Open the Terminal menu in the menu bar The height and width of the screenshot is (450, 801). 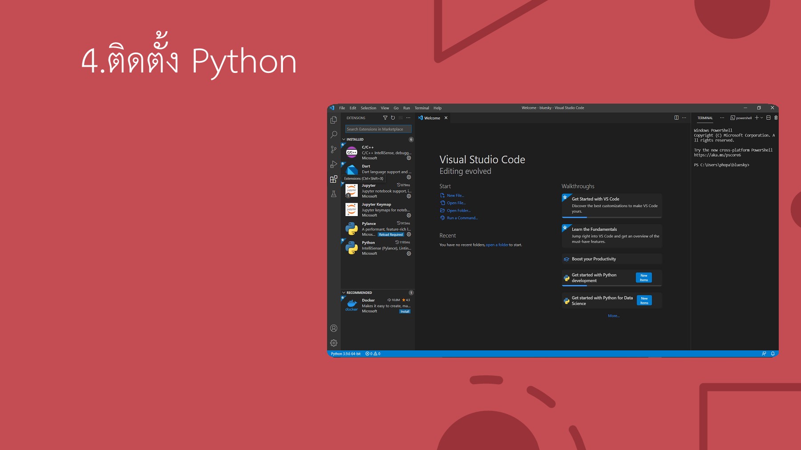click(421, 108)
